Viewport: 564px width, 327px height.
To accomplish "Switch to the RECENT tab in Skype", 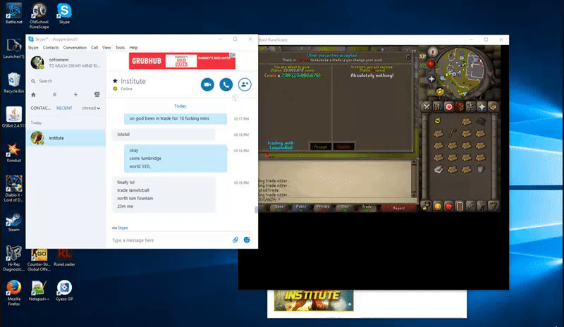I will coord(64,108).
